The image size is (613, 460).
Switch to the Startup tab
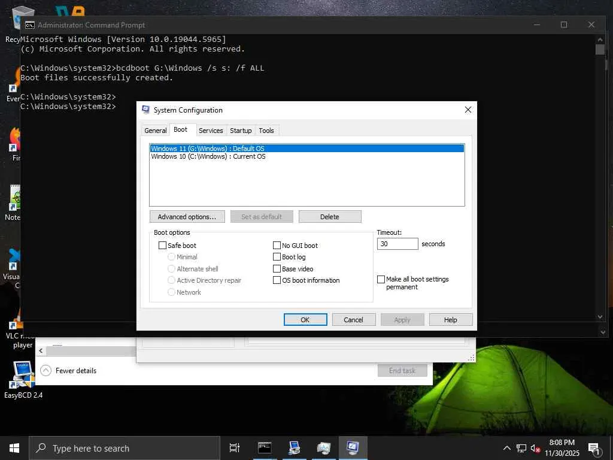click(241, 130)
